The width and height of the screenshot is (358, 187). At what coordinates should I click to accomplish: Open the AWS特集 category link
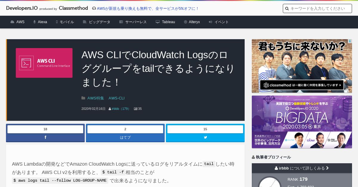click(x=96, y=98)
